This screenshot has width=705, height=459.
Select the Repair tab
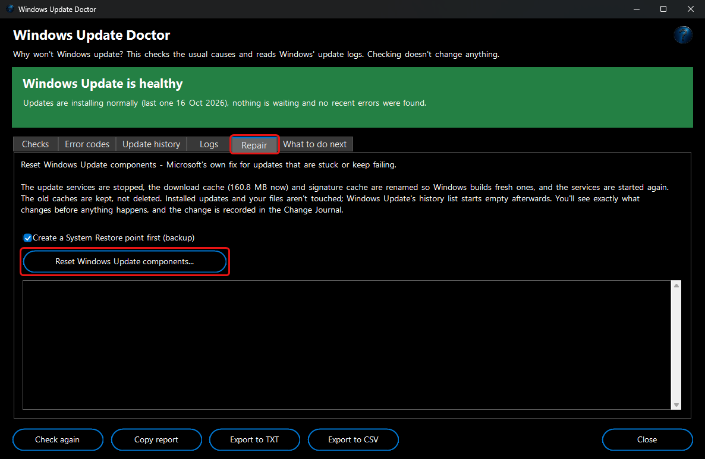[x=254, y=145]
